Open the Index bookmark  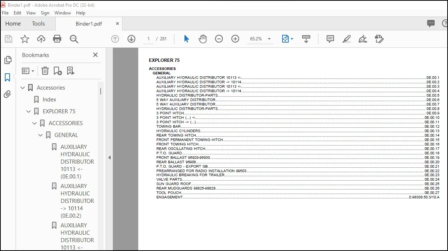point(49,100)
